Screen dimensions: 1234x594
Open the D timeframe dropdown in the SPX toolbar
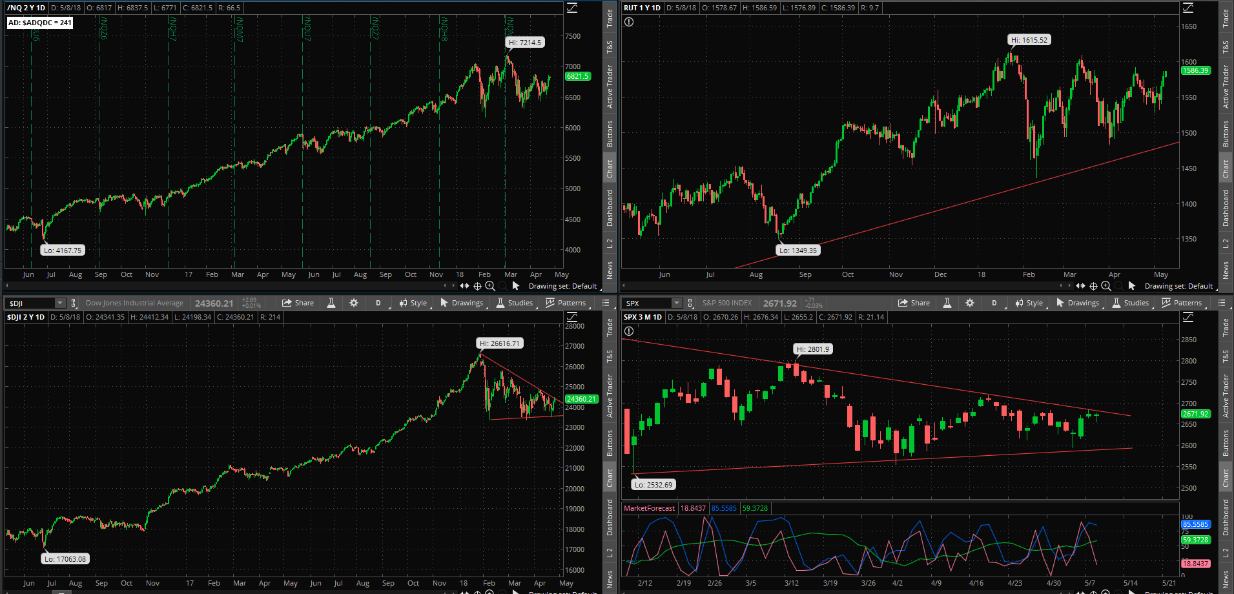click(994, 303)
